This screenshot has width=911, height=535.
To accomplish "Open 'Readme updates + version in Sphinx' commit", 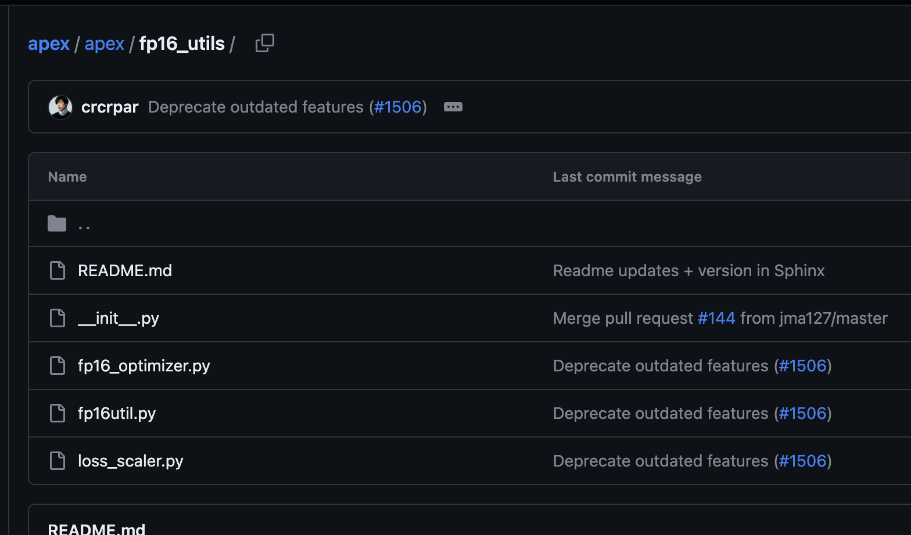I will point(688,270).
